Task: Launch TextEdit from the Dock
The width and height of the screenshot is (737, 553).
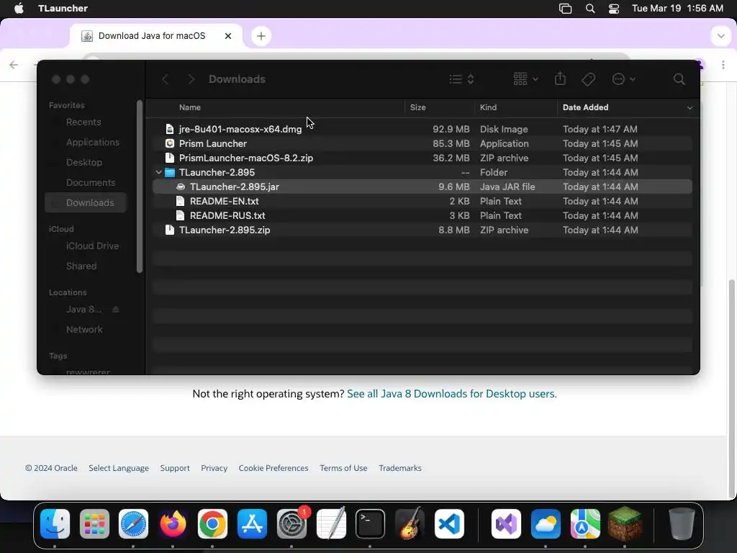Action: (x=331, y=523)
